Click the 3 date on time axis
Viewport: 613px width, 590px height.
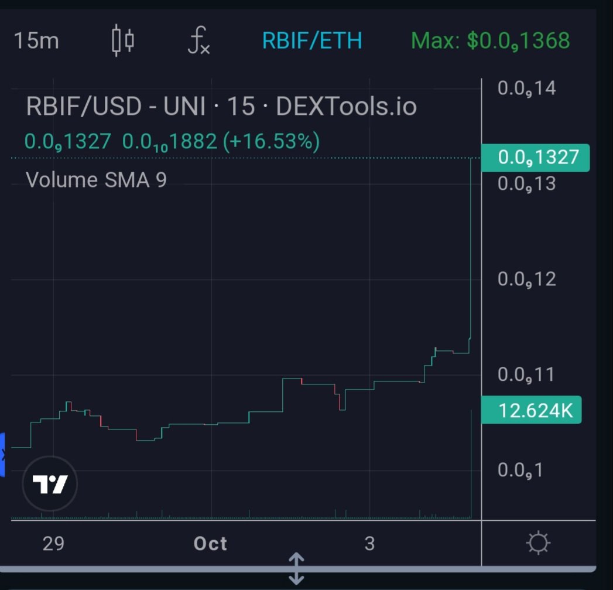click(x=370, y=544)
